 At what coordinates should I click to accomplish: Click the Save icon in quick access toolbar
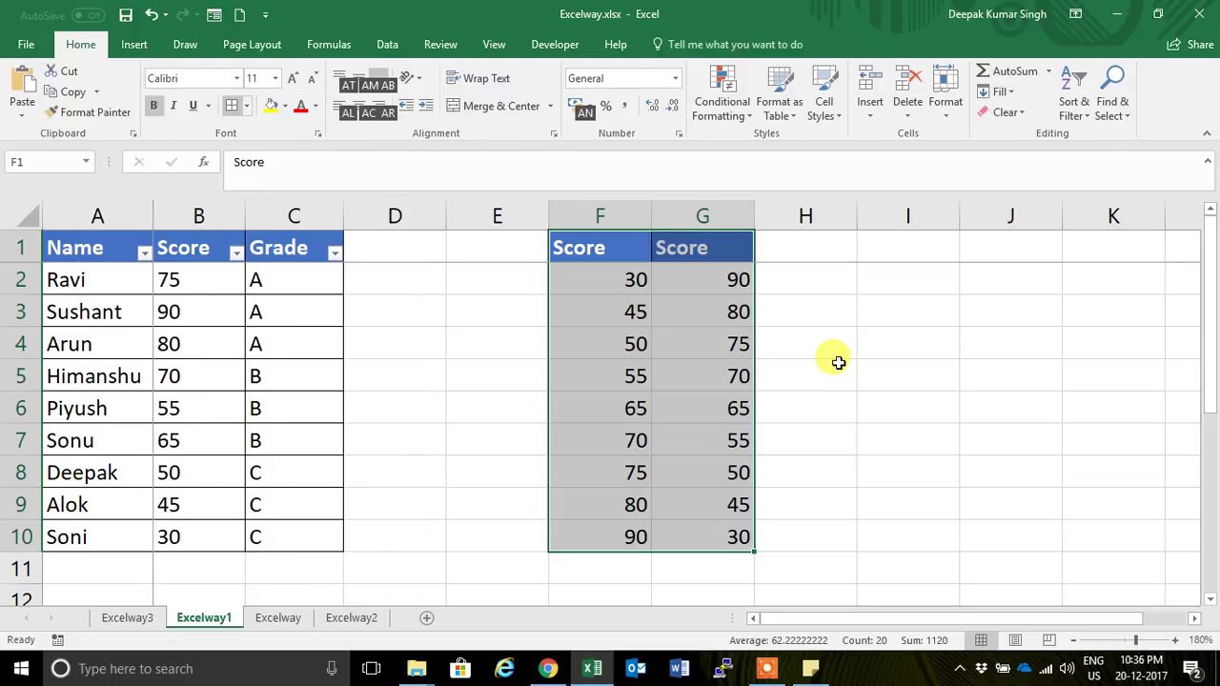click(x=126, y=14)
